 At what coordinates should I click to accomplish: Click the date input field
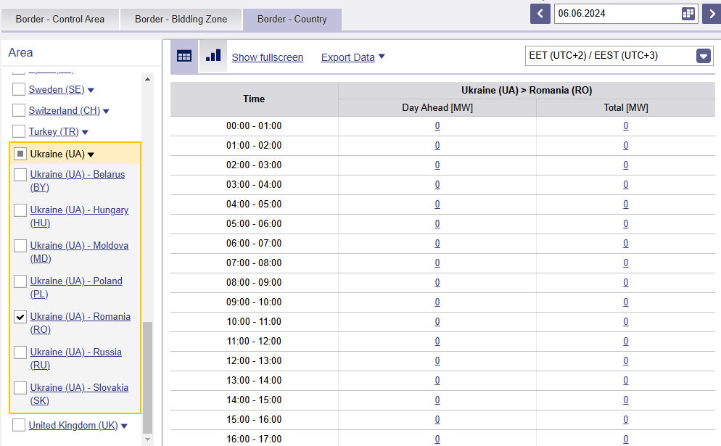(615, 14)
